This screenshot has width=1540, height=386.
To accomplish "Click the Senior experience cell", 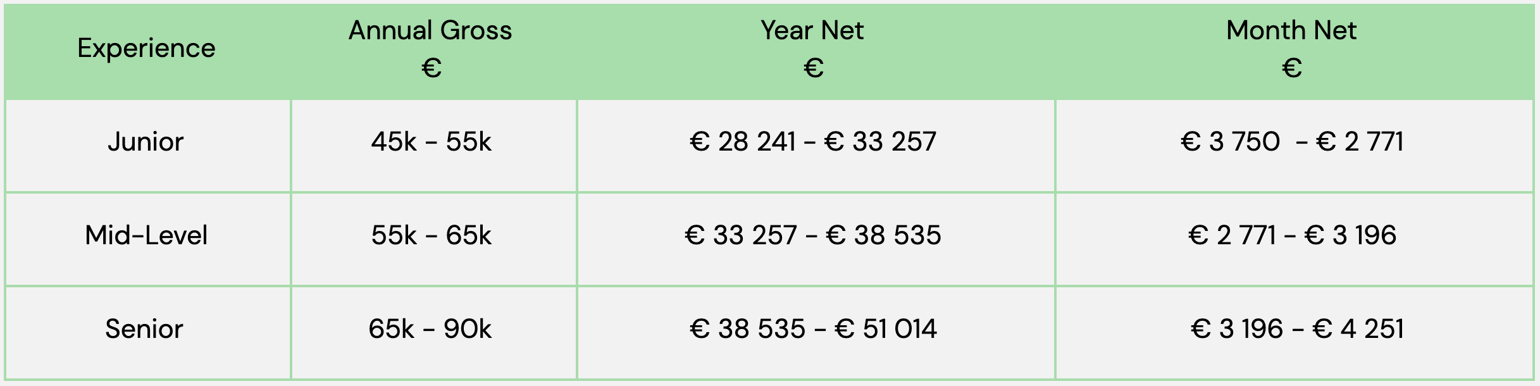I will click(x=147, y=332).
